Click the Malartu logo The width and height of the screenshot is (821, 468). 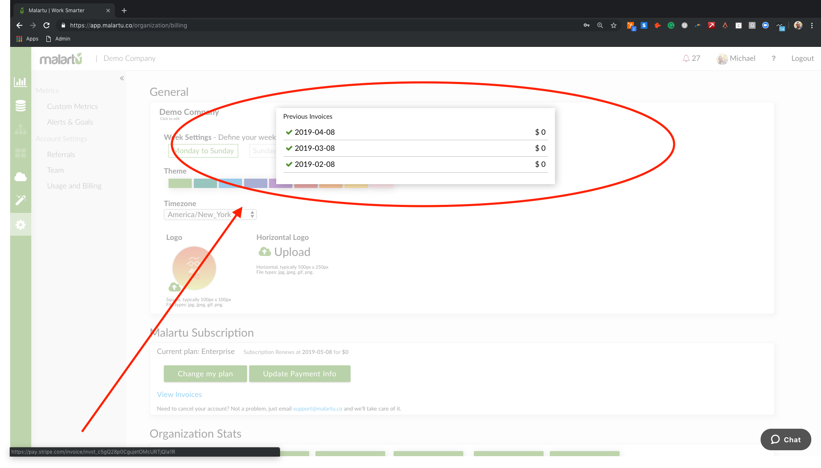(x=61, y=59)
